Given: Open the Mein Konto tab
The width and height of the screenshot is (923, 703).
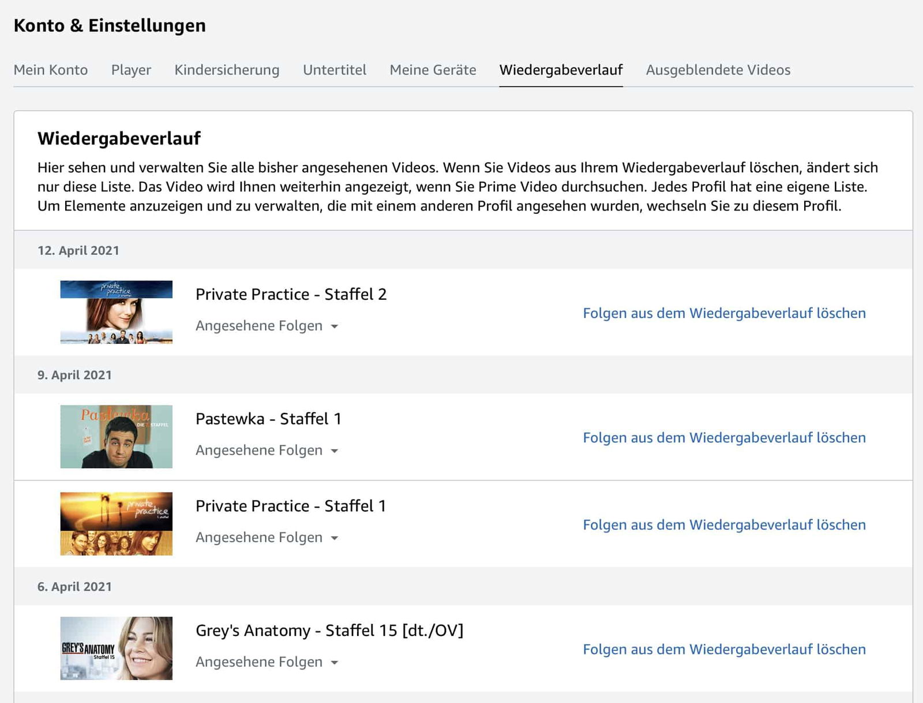Looking at the screenshot, I should pyautogui.click(x=51, y=70).
